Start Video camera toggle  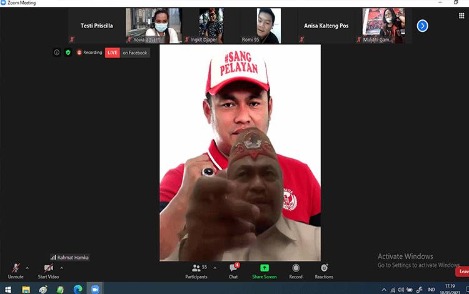coord(48,271)
